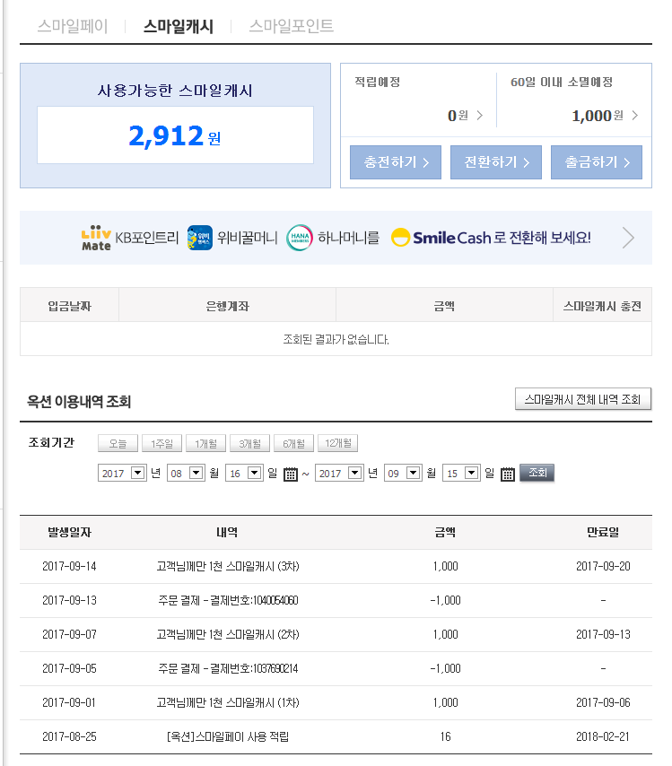The height and width of the screenshot is (766, 672).
Task: Click the 위비꿀머니 logo icon
Action: pos(200,238)
